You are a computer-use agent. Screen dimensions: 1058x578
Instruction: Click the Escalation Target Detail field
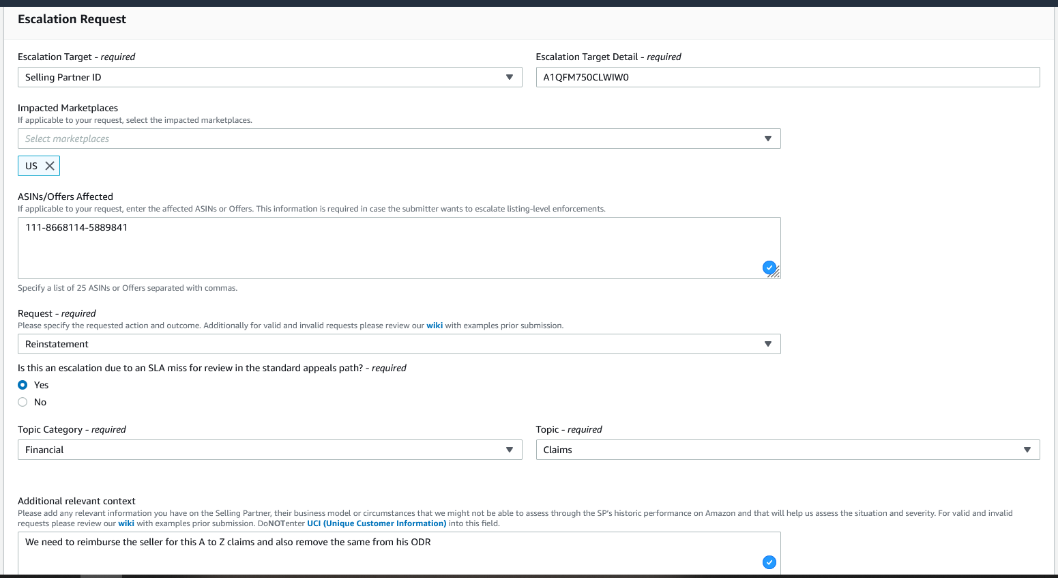[787, 77]
